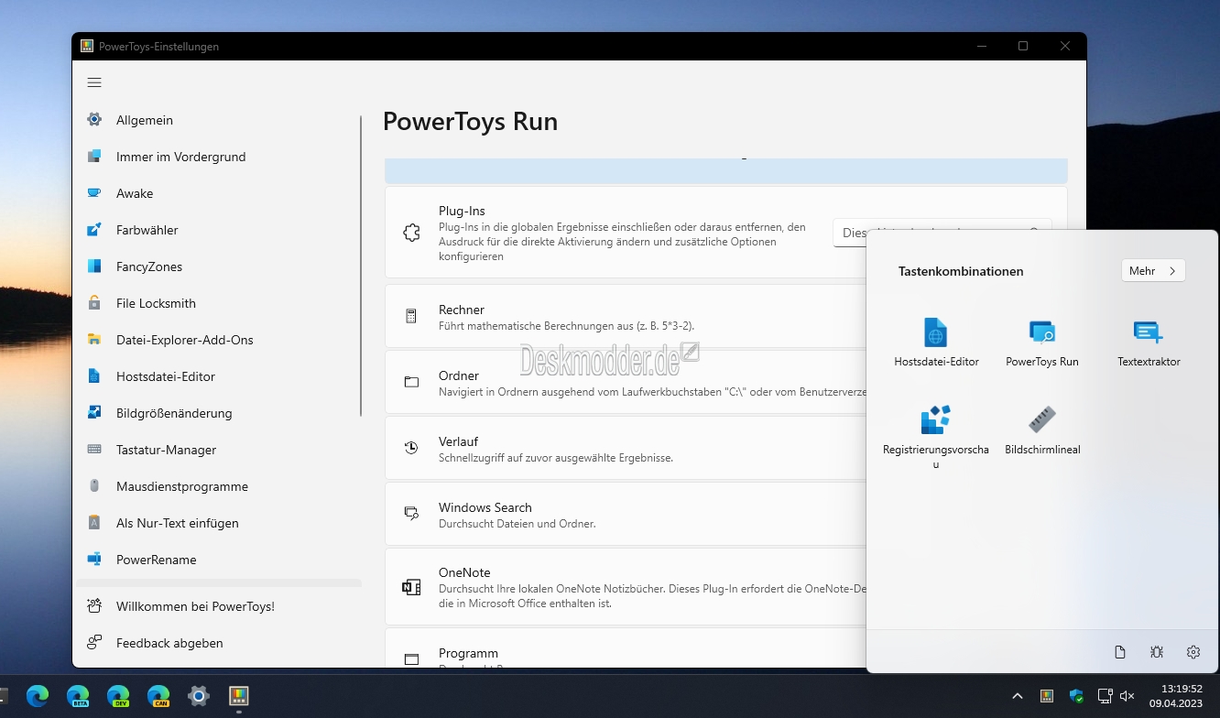Open PowerRename settings
The width and height of the screenshot is (1220, 718).
219,560
